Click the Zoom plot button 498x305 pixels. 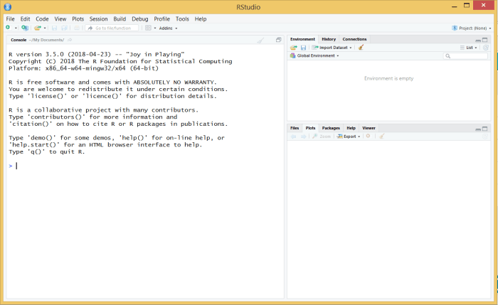tap(322, 137)
